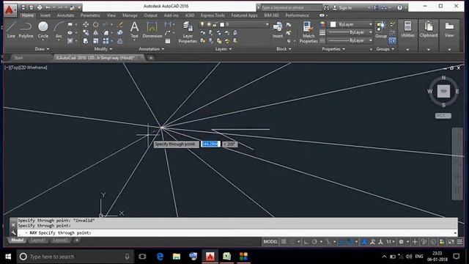
Task: Open the Customization menu in status bar
Action: (459, 241)
